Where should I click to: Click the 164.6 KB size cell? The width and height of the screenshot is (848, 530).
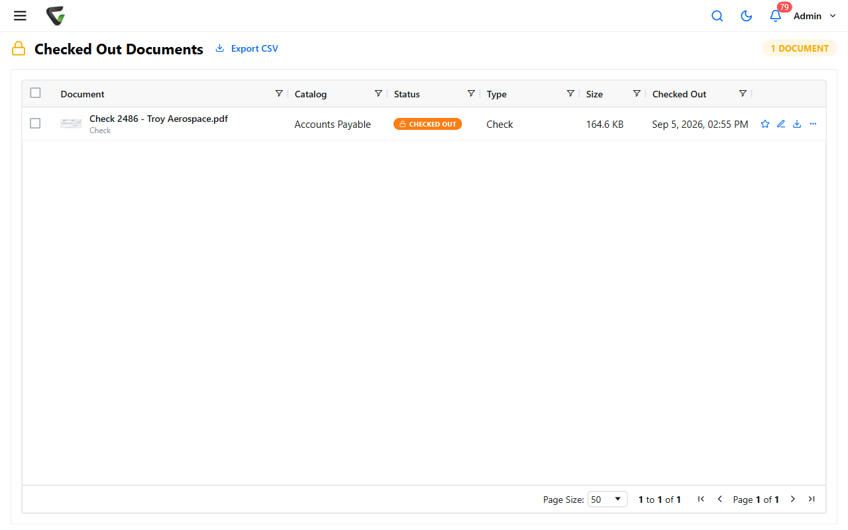[605, 125]
